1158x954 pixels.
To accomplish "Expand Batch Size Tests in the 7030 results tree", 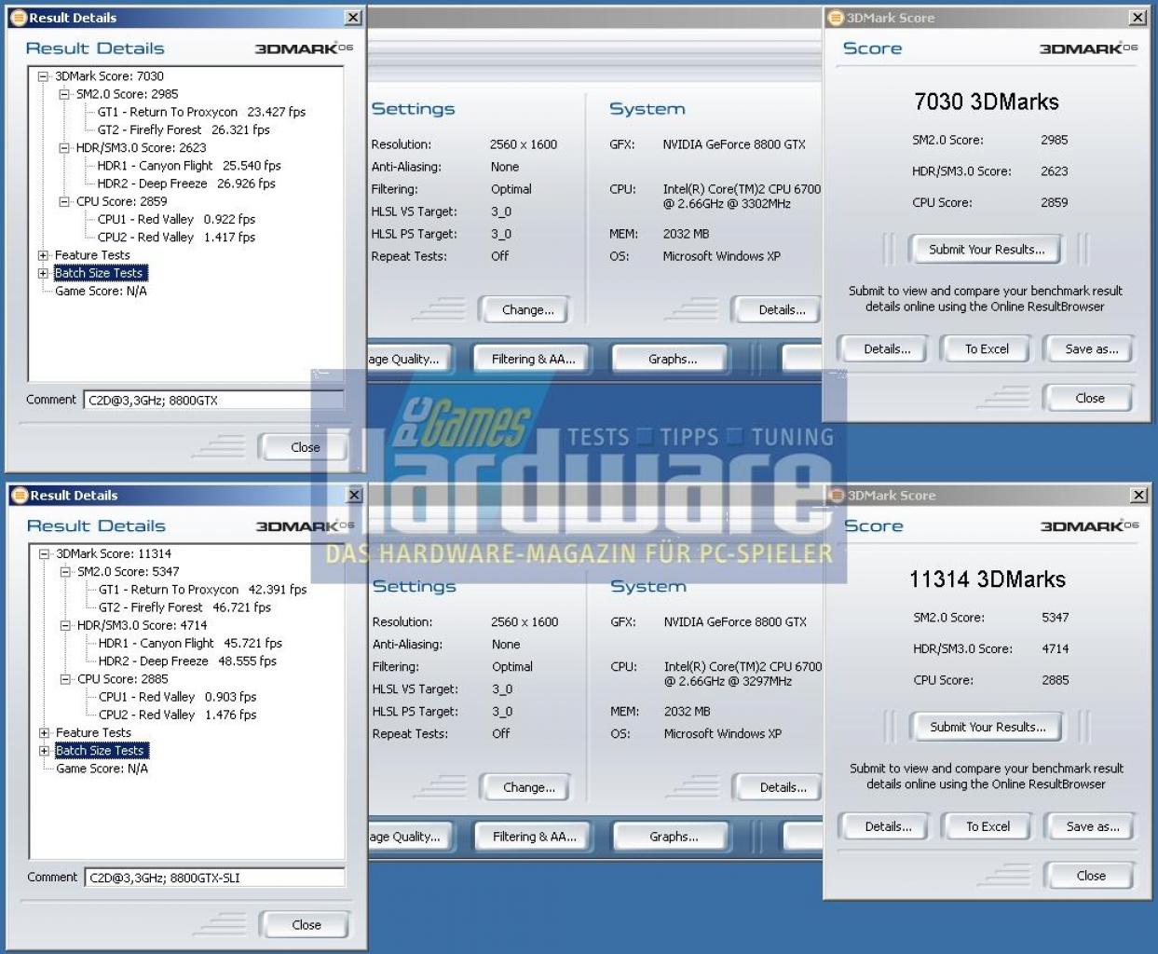I will coord(43,273).
